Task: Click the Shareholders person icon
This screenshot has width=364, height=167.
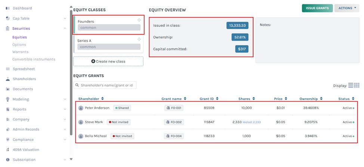Action: (x=7, y=79)
